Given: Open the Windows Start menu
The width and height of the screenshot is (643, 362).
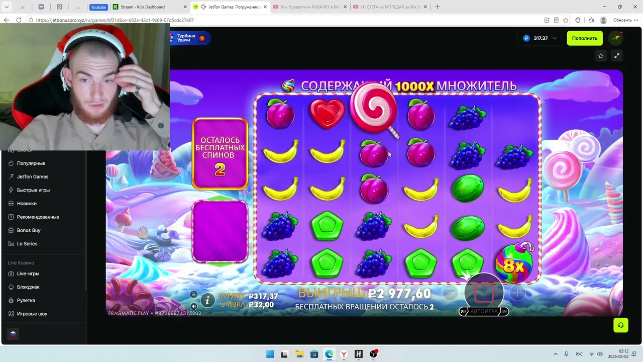Looking at the screenshot, I should click(270, 354).
